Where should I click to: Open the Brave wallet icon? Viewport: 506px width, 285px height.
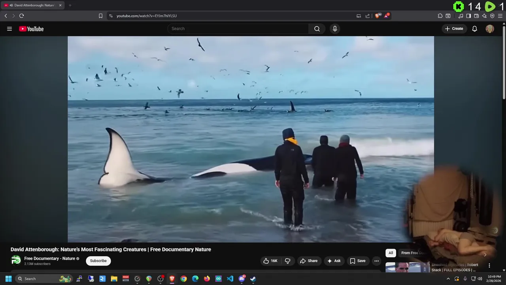click(x=476, y=16)
